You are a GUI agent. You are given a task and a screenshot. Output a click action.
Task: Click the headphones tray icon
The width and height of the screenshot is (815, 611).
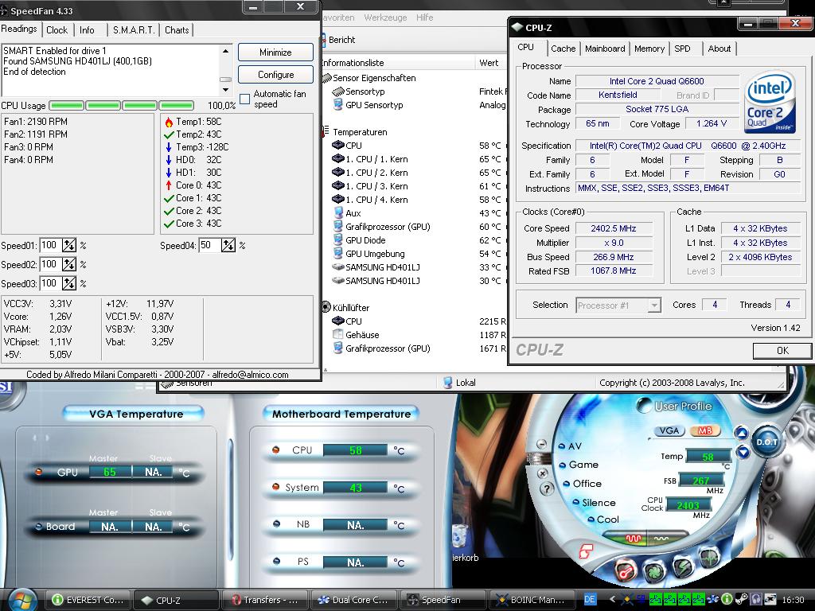(756, 600)
